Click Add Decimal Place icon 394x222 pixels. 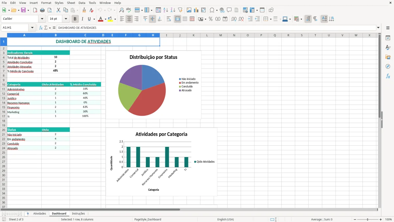[x=234, y=19]
